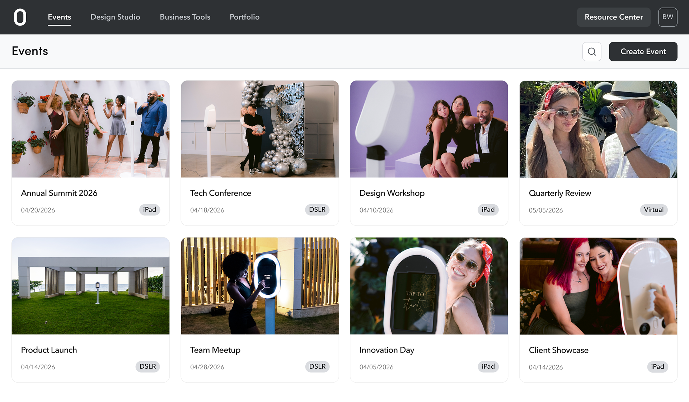Viewport: 689px width, 402px height.
Task: Click the DSLR tag on Tech Conference
Action: point(317,210)
